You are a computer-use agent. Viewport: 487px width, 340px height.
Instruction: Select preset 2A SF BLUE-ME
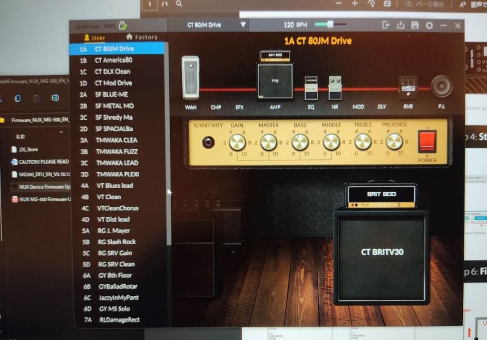pos(118,95)
